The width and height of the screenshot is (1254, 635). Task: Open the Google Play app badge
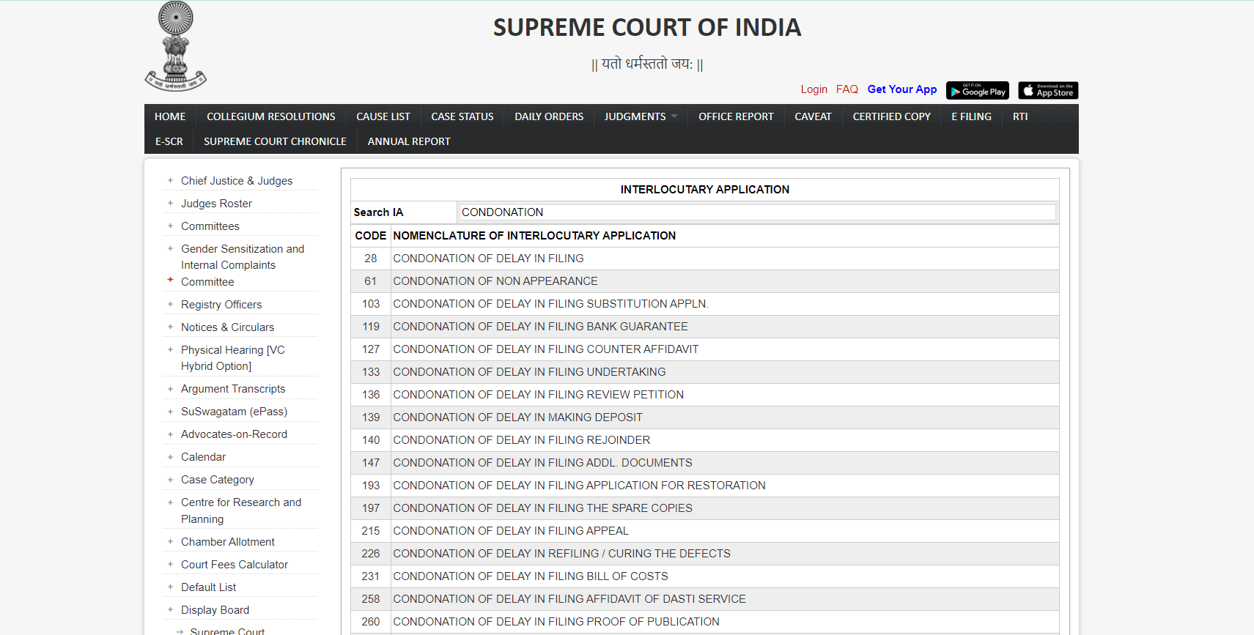point(977,90)
